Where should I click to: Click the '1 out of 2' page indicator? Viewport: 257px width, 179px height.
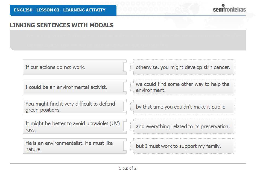click(128, 168)
